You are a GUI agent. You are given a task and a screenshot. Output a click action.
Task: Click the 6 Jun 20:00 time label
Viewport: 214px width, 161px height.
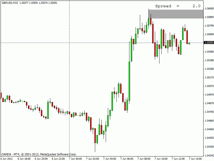[x=41, y=159]
